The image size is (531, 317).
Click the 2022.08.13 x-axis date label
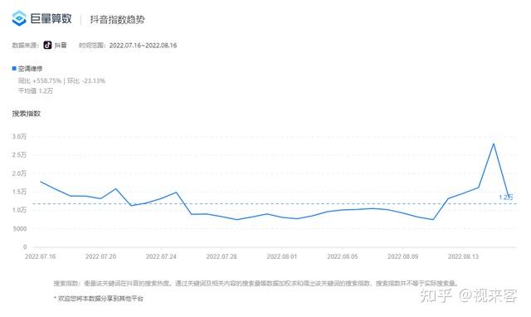tap(463, 256)
